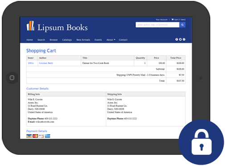Expand the About dropdown menu
The height and width of the screenshot is (166, 225).
(x=110, y=40)
